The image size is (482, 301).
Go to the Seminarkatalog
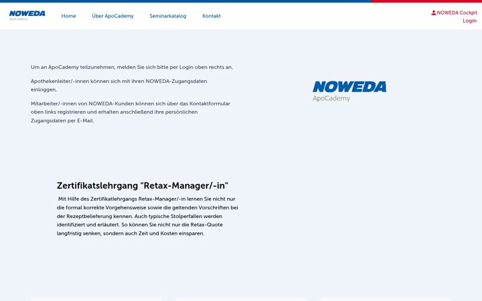point(168,16)
